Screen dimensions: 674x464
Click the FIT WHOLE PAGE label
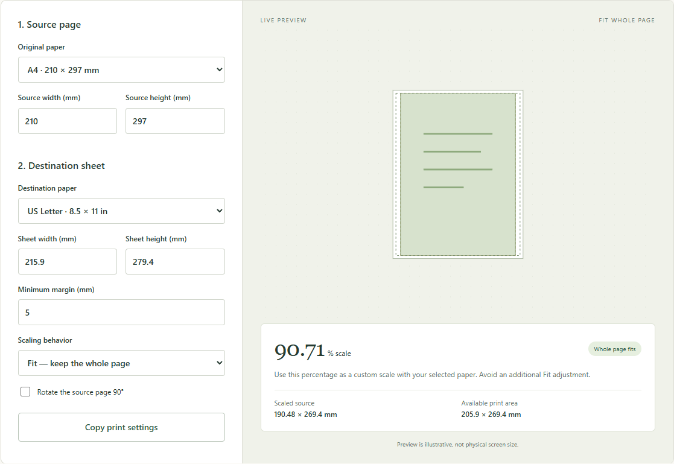pyautogui.click(x=626, y=20)
